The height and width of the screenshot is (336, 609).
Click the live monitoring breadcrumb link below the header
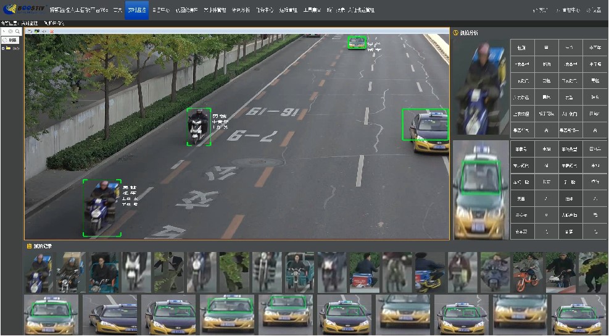pos(30,23)
